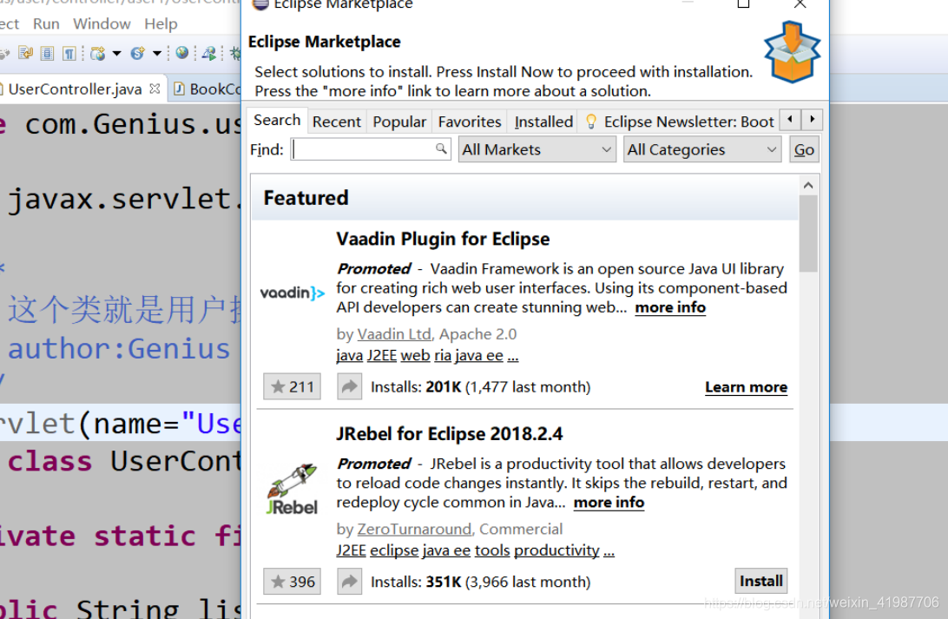Click Open Web Browser globe icon

[x=182, y=53]
